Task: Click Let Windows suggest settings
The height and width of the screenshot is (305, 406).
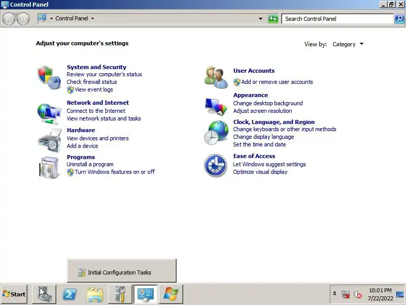Action: pos(269,164)
